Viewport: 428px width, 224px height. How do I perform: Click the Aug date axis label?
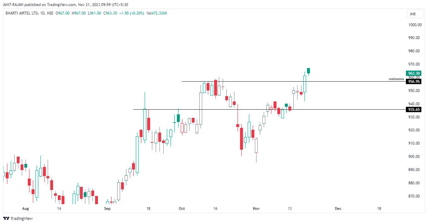pyautogui.click(x=26, y=209)
